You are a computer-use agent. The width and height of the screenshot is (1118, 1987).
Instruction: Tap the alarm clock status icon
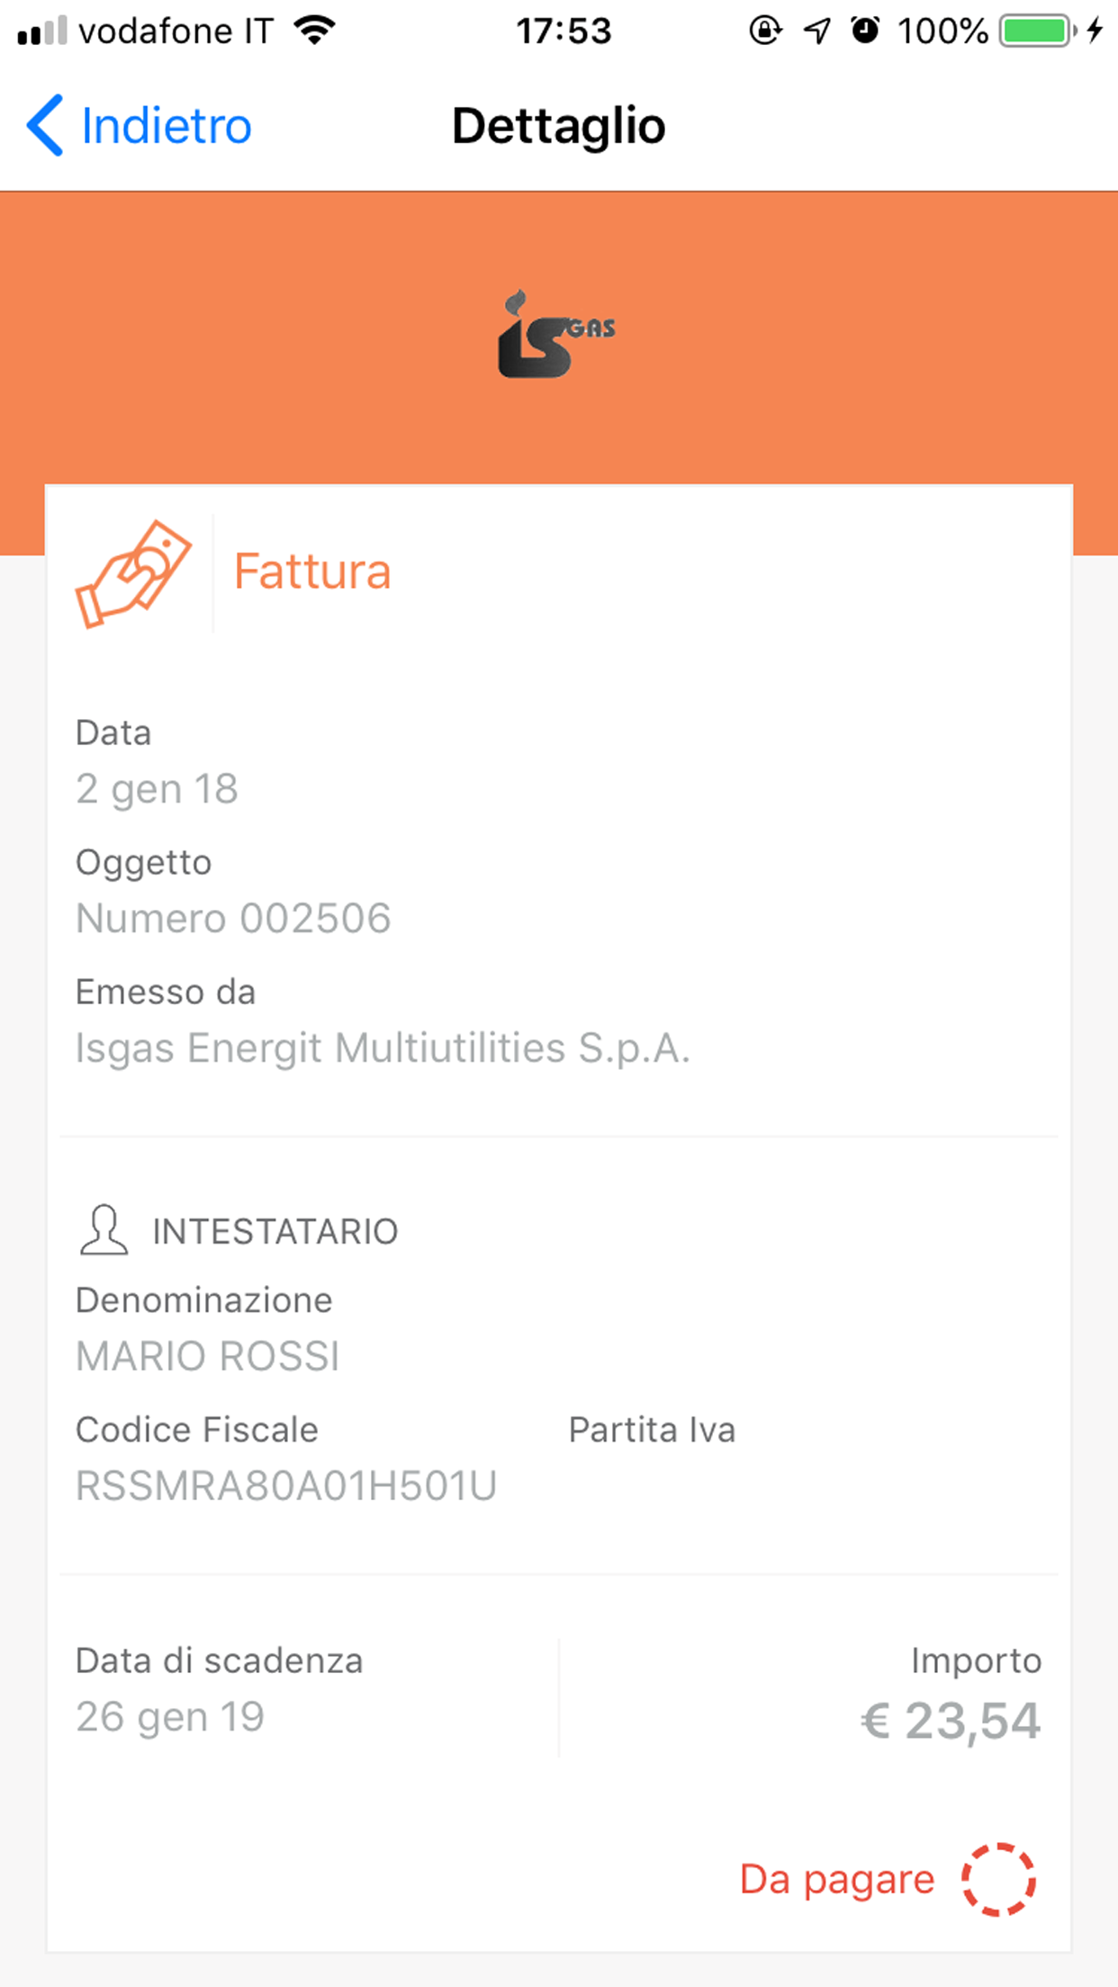(865, 31)
